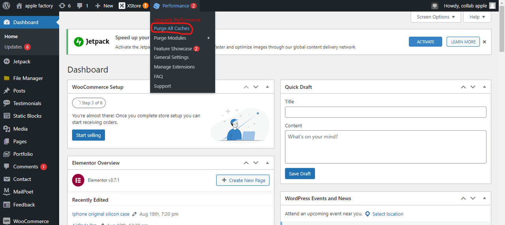This screenshot has height=225, width=505.
Task: Click the Portfolio icon in sidebar
Action: 7,154
